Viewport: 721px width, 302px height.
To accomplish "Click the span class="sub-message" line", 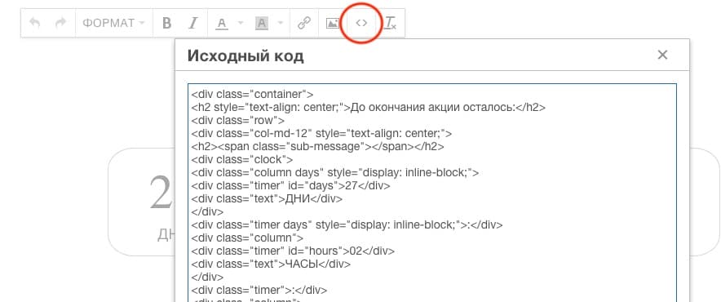I will click(x=318, y=147).
